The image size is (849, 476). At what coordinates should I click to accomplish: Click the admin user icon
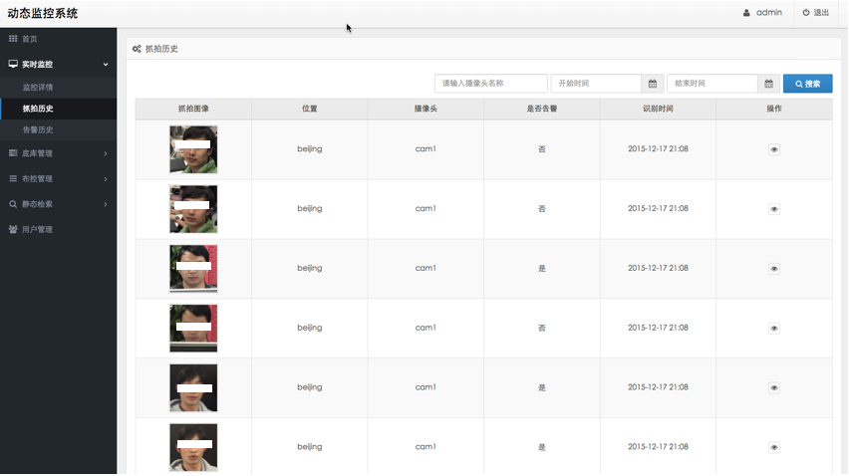tap(746, 13)
